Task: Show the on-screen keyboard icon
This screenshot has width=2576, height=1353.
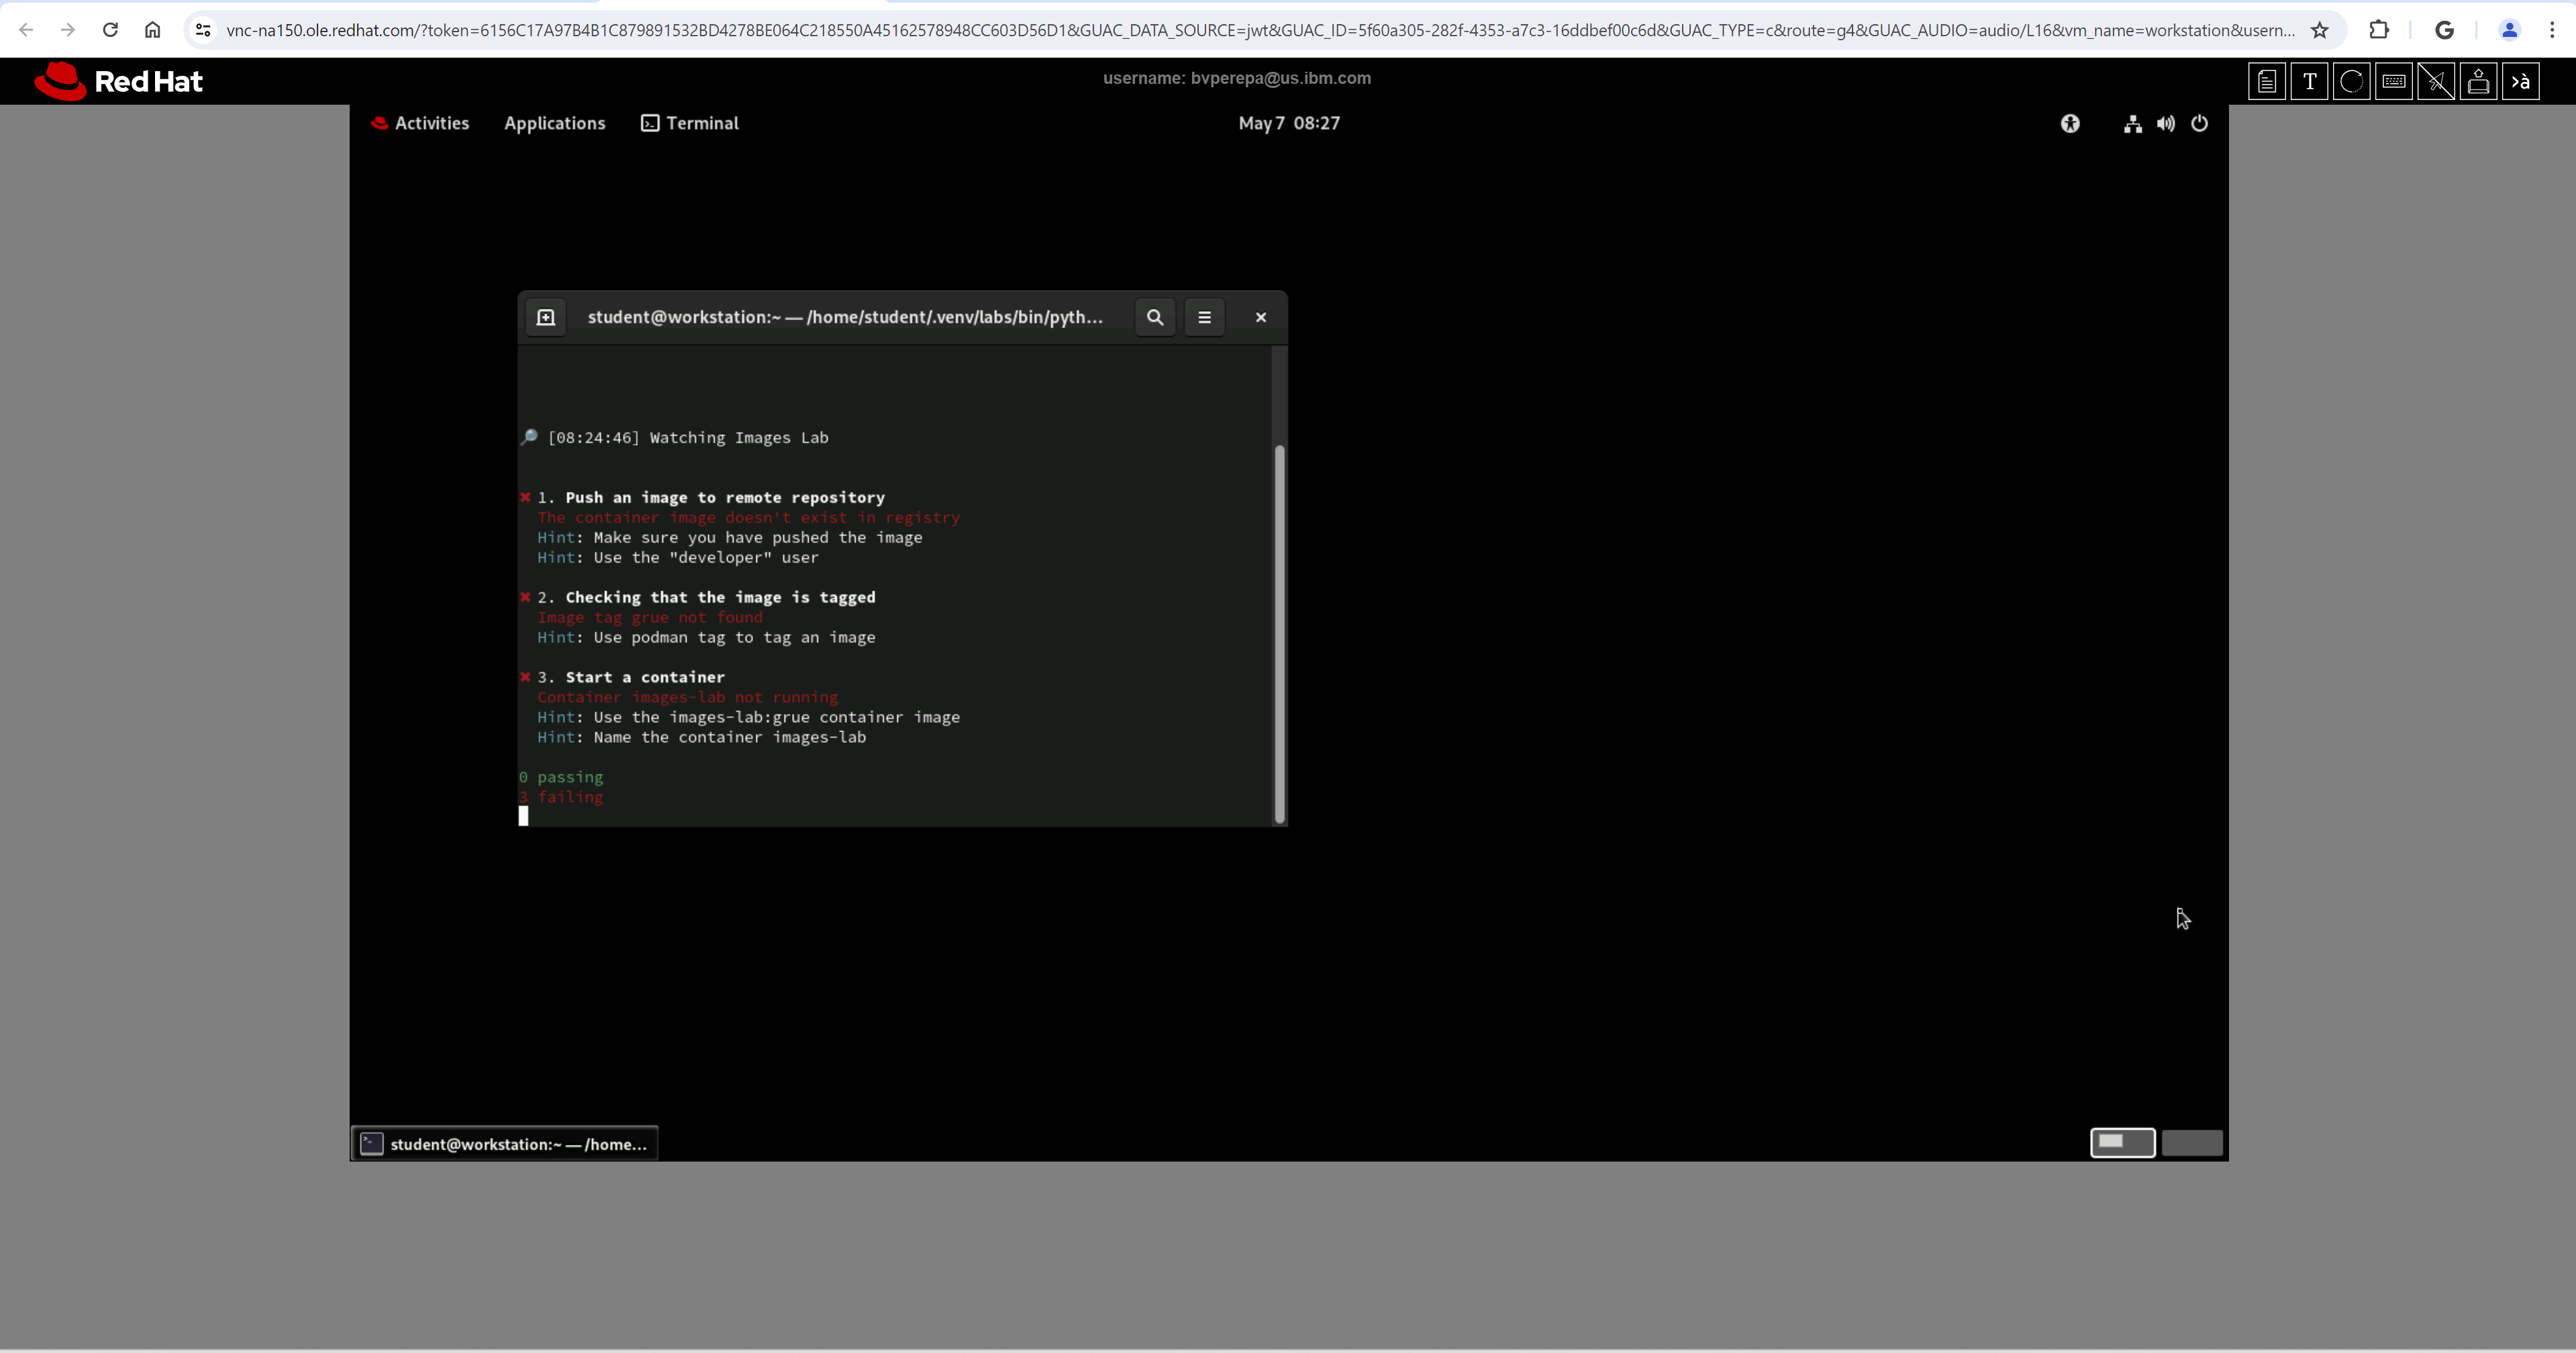Action: pyautogui.click(x=2394, y=81)
